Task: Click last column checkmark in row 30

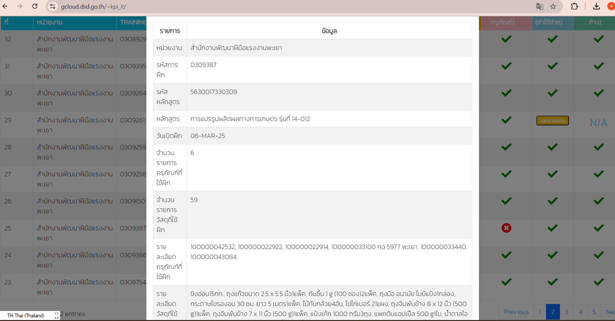Action: (x=599, y=93)
